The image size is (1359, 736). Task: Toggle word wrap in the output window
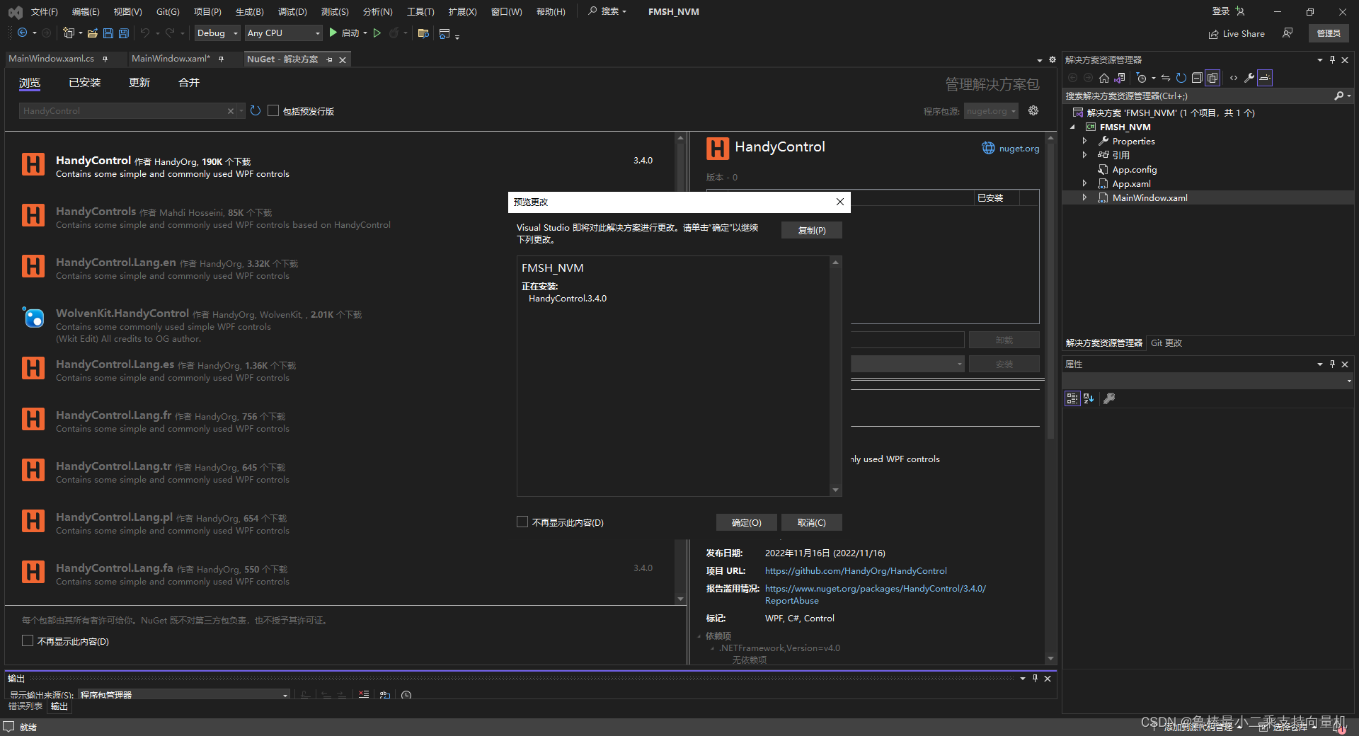(x=385, y=694)
